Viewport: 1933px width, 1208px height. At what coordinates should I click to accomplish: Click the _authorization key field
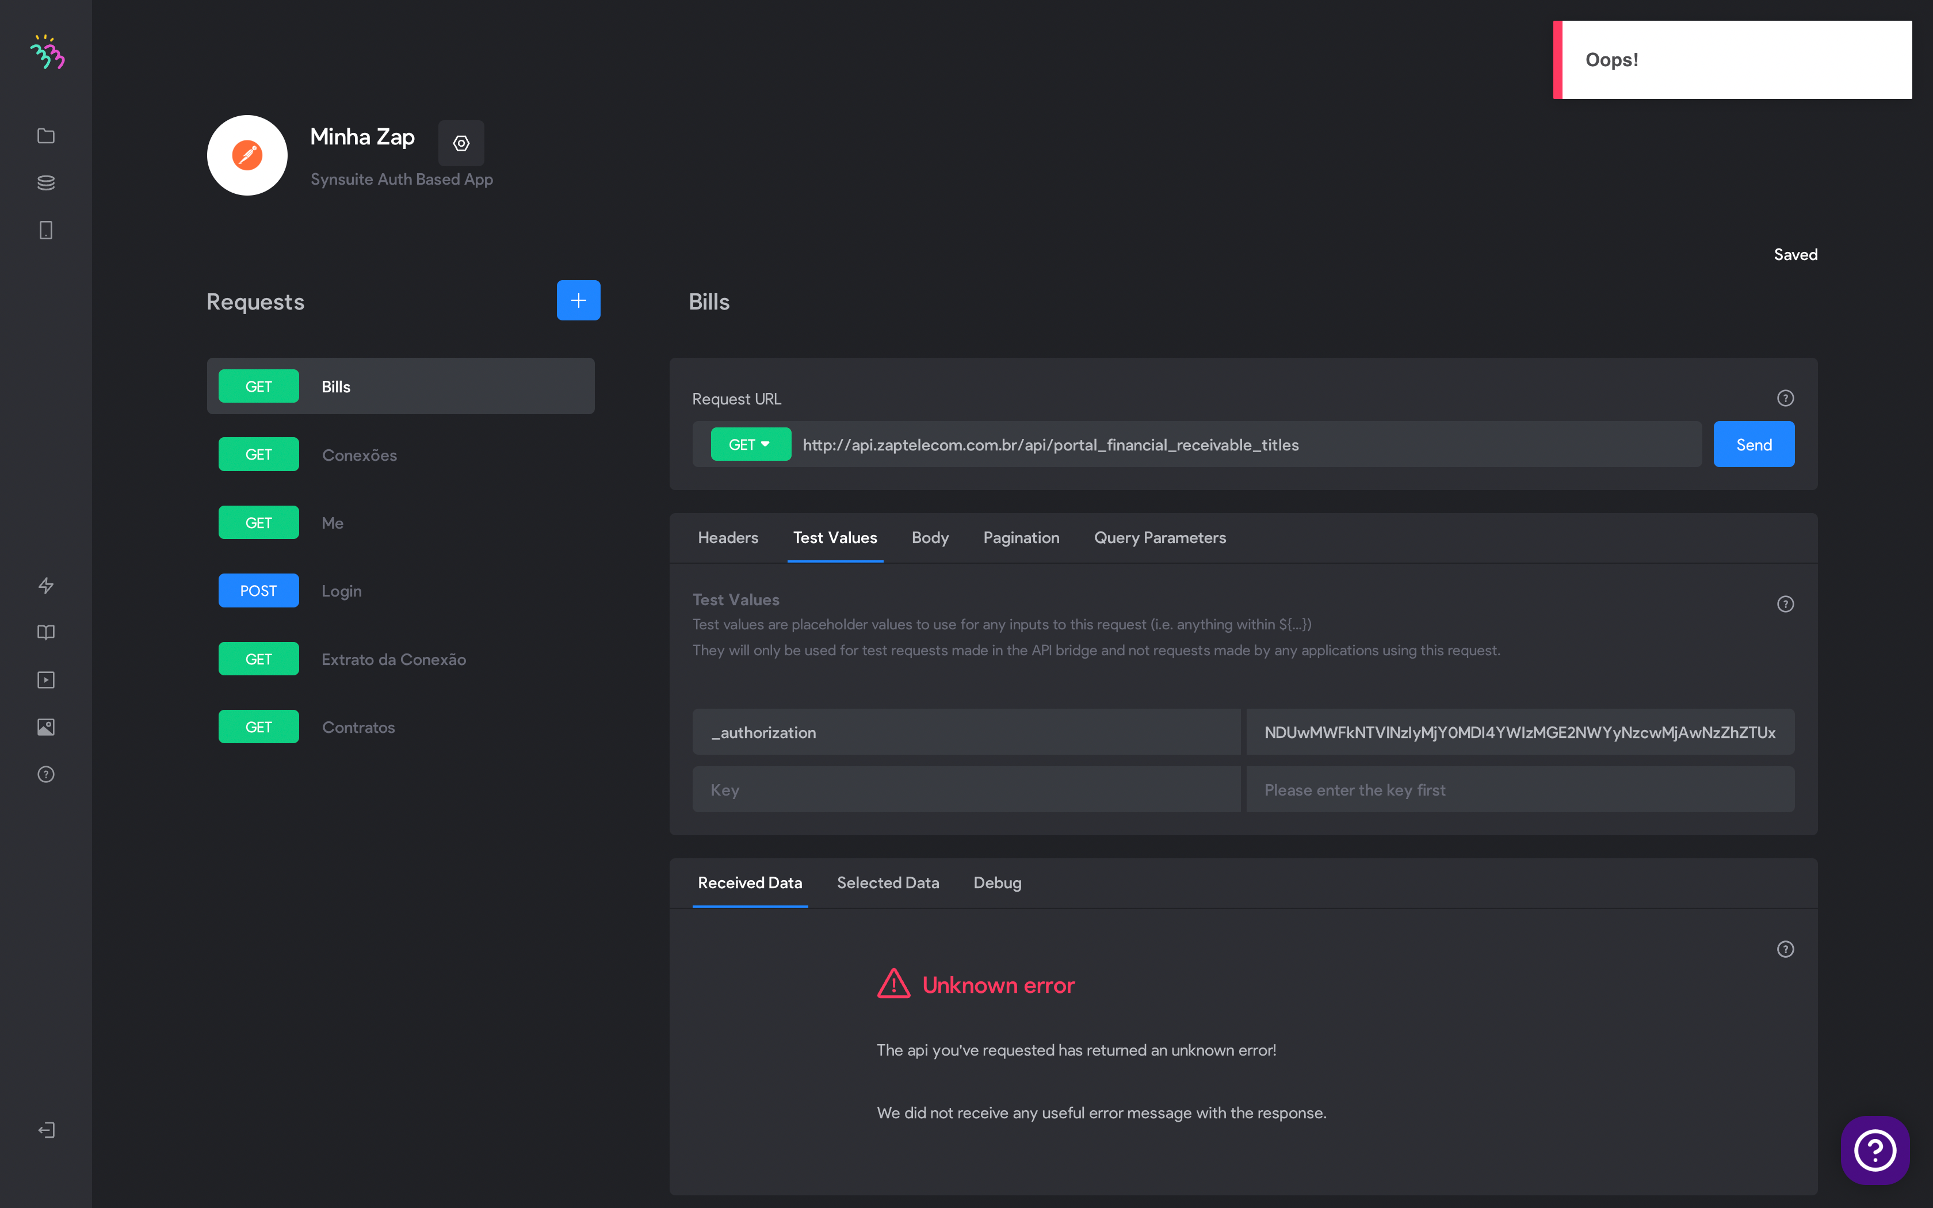click(x=966, y=732)
